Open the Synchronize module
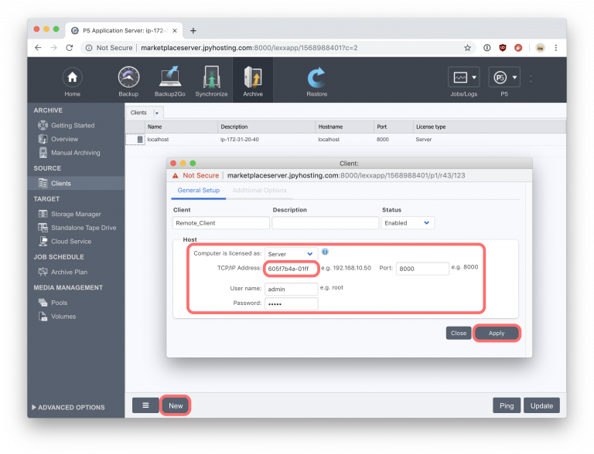594x454 pixels. (x=211, y=76)
